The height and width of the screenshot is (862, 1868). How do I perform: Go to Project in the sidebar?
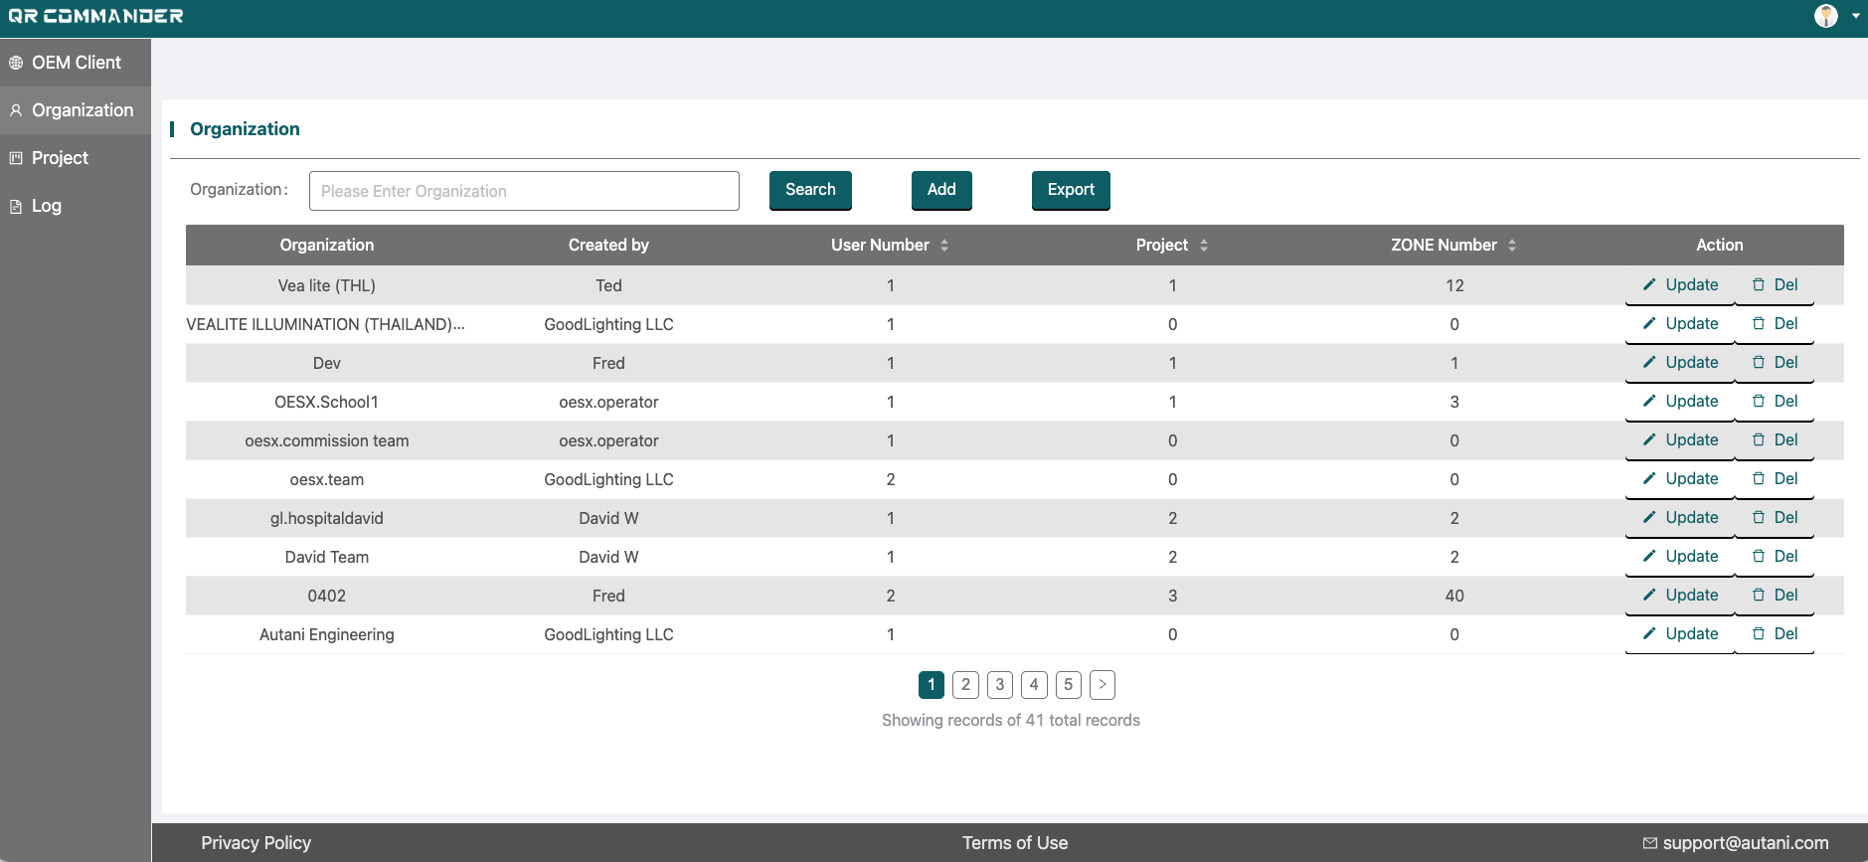coord(76,158)
